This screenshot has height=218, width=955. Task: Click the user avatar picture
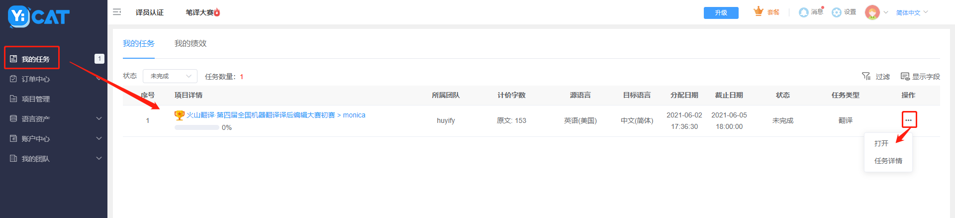click(872, 12)
